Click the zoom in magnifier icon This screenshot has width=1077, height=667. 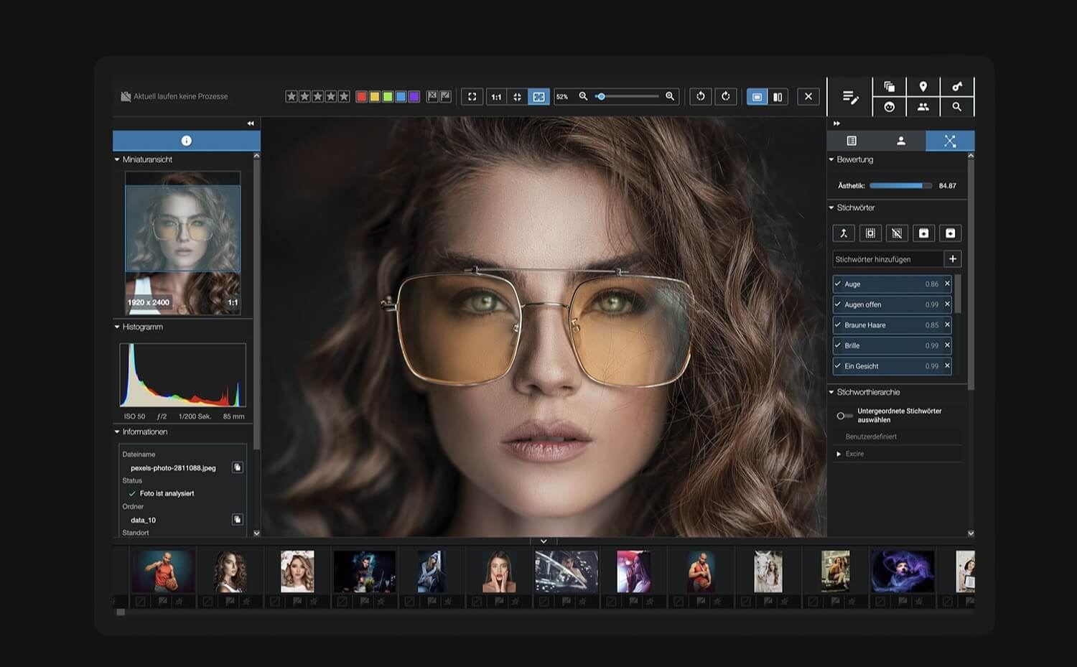(x=670, y=96)
